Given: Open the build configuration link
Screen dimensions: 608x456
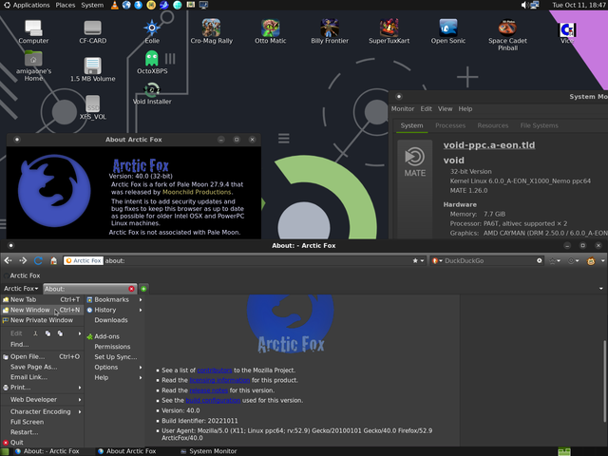Looking at the screenshot, I should 213,401.
